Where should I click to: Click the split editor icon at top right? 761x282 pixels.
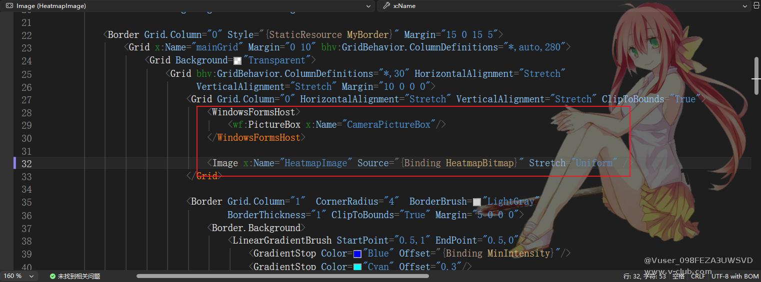pos(755,6)
